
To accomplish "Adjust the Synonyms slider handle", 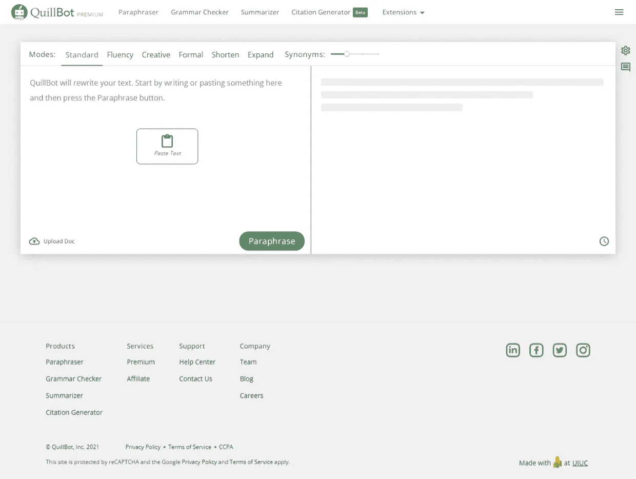I will (347, 53).
